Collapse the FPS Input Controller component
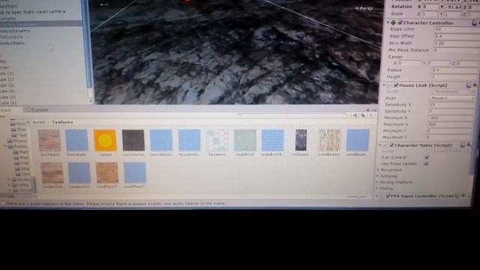This screenshot has width=480, height=270. 376,196
